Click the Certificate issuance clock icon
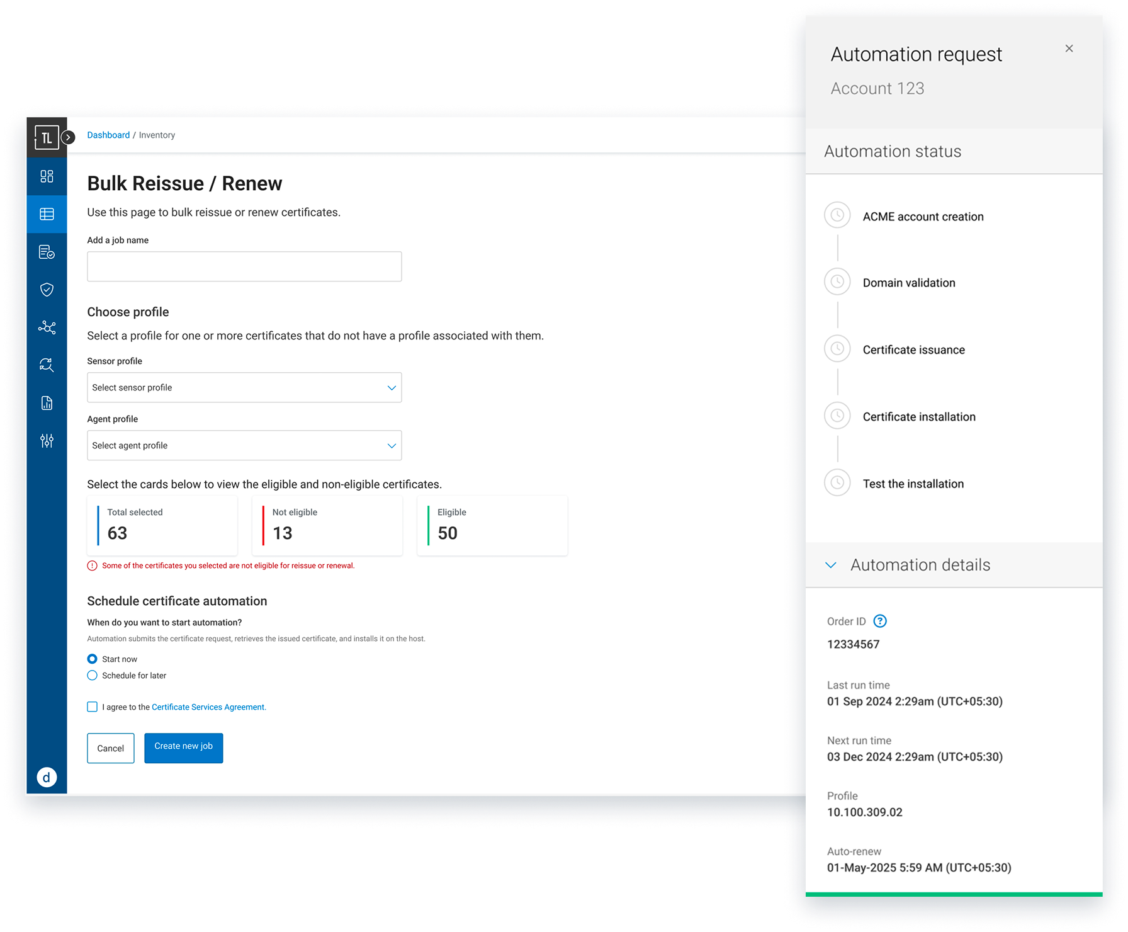The width and height of the screenshot is (1128, 932). point(837,349)
